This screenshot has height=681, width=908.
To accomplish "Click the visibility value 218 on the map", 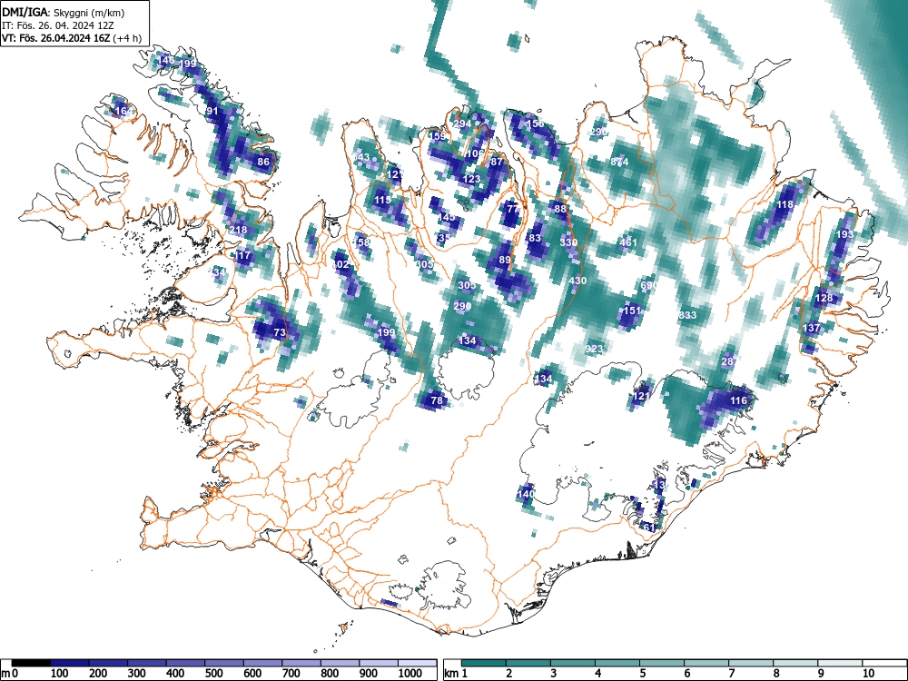I will [238, 230].
